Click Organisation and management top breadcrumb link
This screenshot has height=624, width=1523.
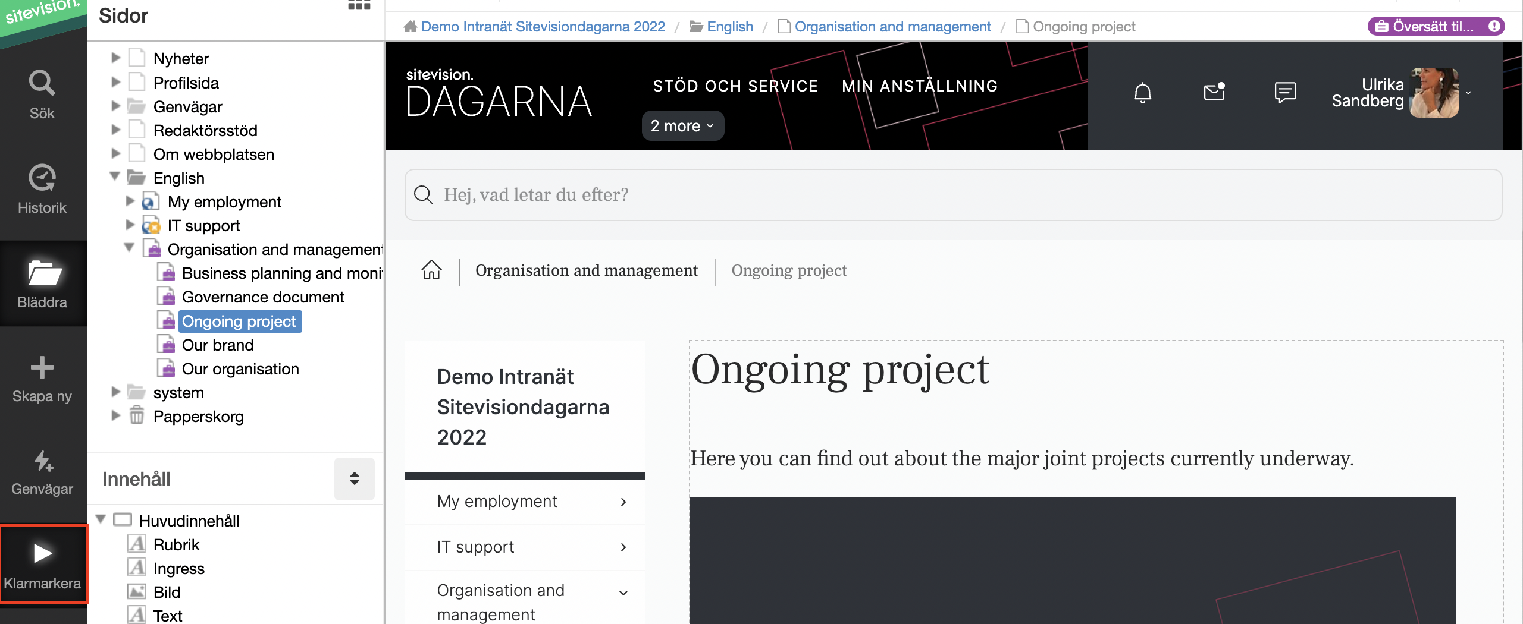[893, 27]
